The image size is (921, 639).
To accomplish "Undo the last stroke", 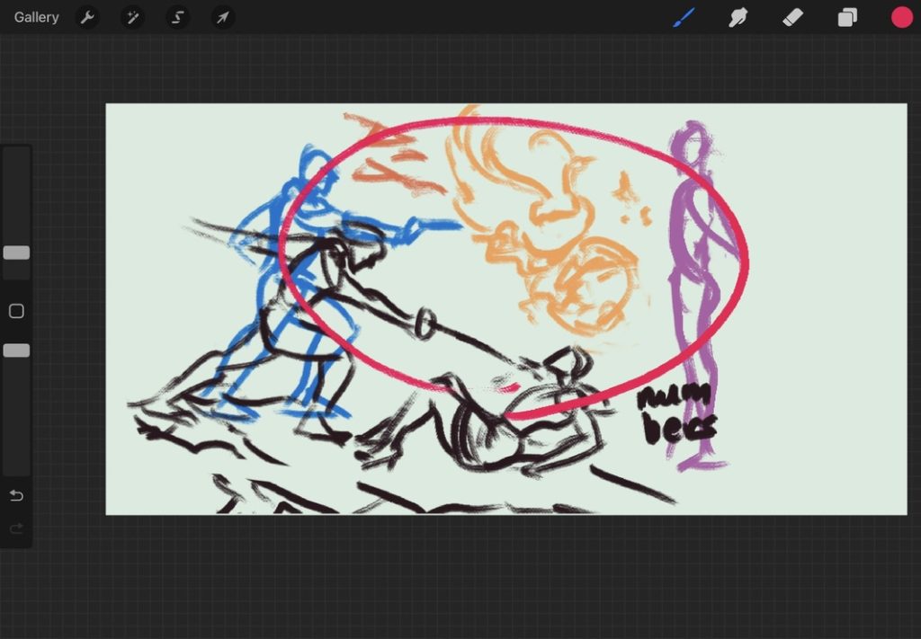I will 16,496.
